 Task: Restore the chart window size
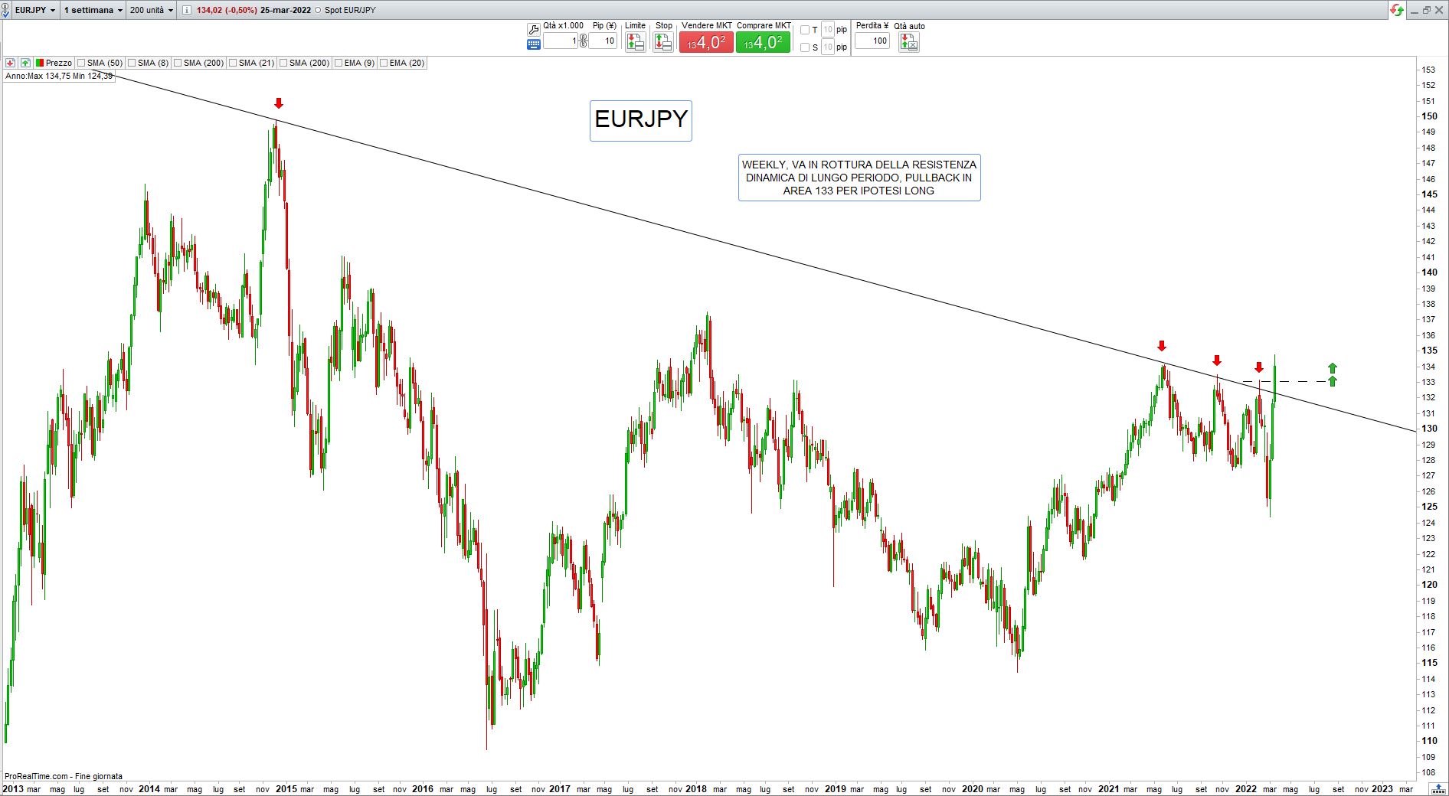[1427, 10]
